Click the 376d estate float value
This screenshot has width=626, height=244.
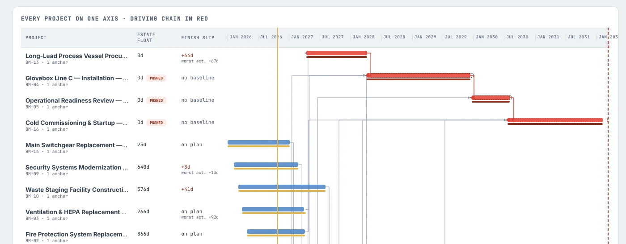click(143, 189)
